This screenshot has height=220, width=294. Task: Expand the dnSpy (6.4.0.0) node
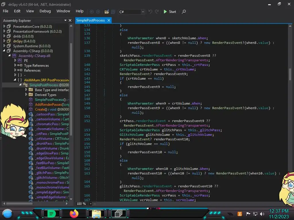4,41
